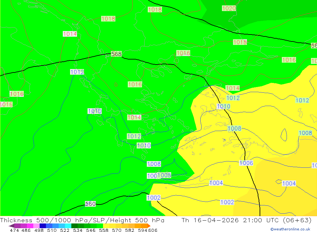
Task: Click the light pink legend swatch
Action: (x=36, y=226)
